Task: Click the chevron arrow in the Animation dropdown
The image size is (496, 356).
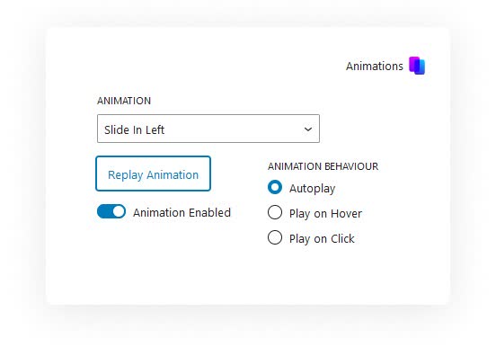Action: coord(308,129)
